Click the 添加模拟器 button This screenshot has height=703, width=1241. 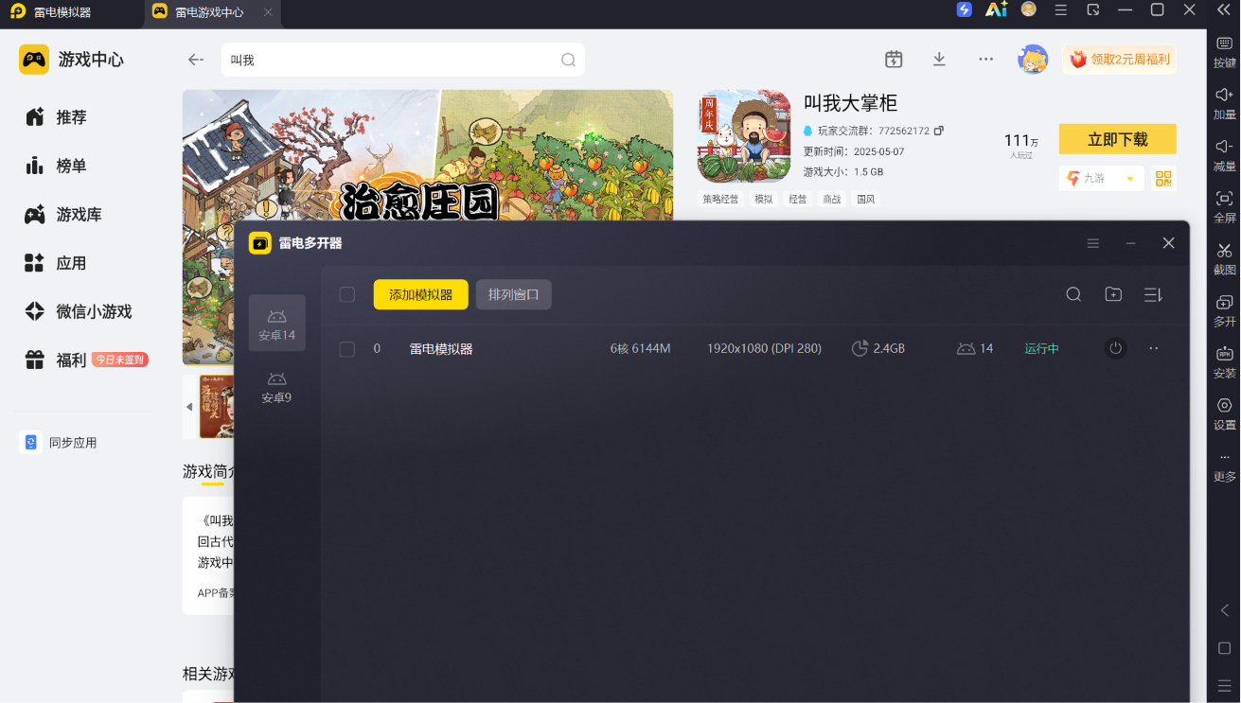coord(420,294)
